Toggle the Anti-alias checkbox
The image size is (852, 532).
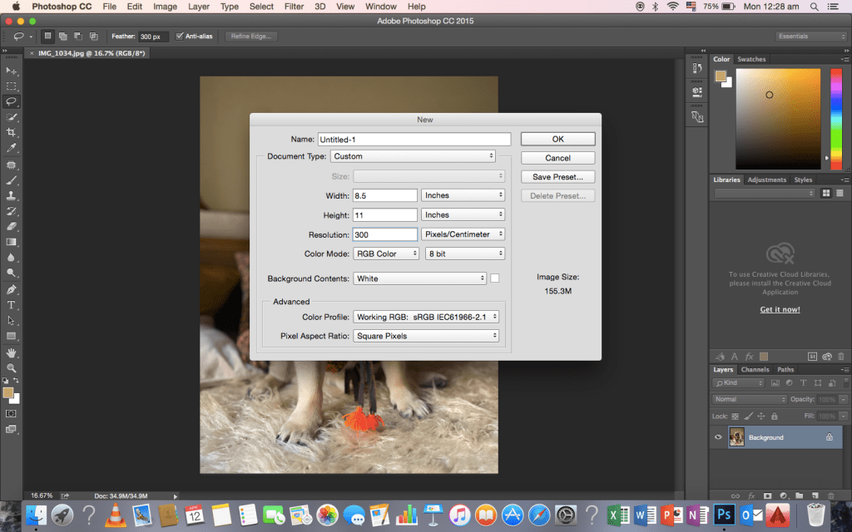tap(180, 37)
